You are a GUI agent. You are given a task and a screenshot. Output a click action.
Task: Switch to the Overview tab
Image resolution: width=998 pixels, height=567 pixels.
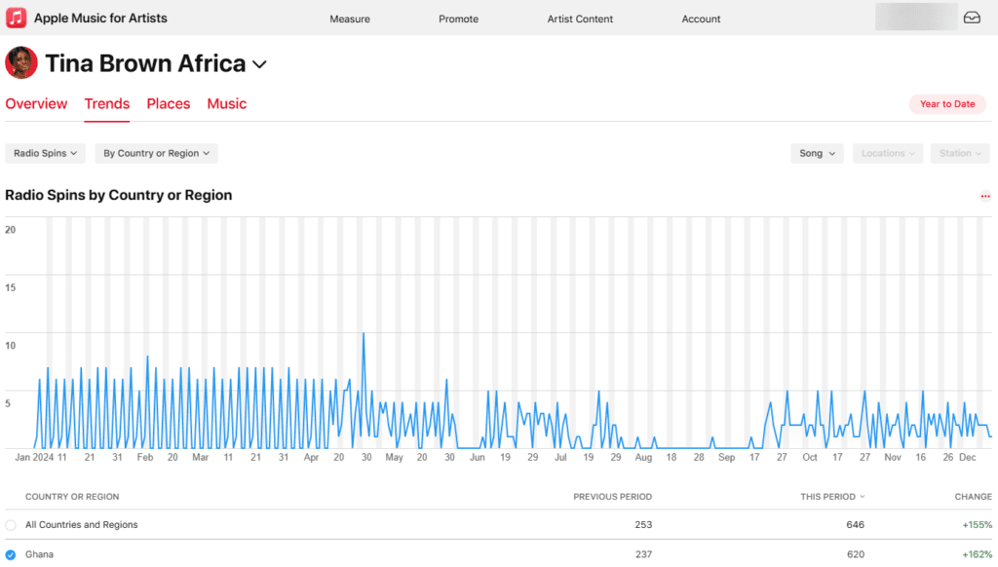coord(36,104)
